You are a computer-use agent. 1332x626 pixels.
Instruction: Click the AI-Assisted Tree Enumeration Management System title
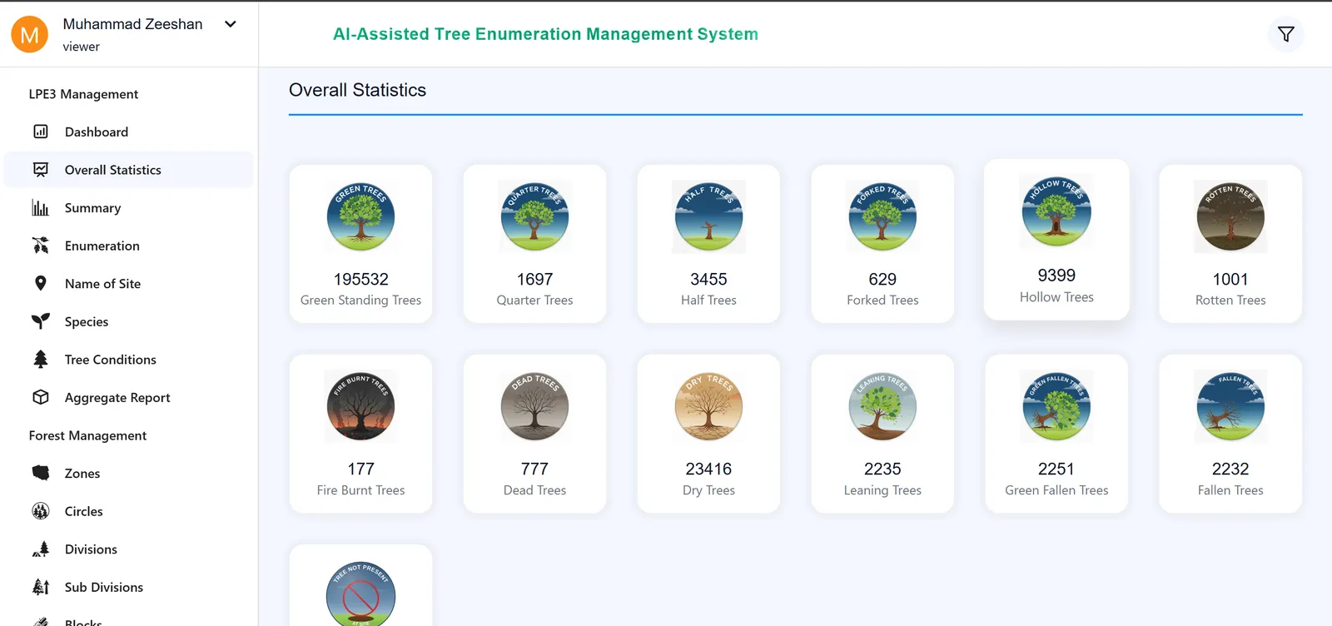pos(545,34)
